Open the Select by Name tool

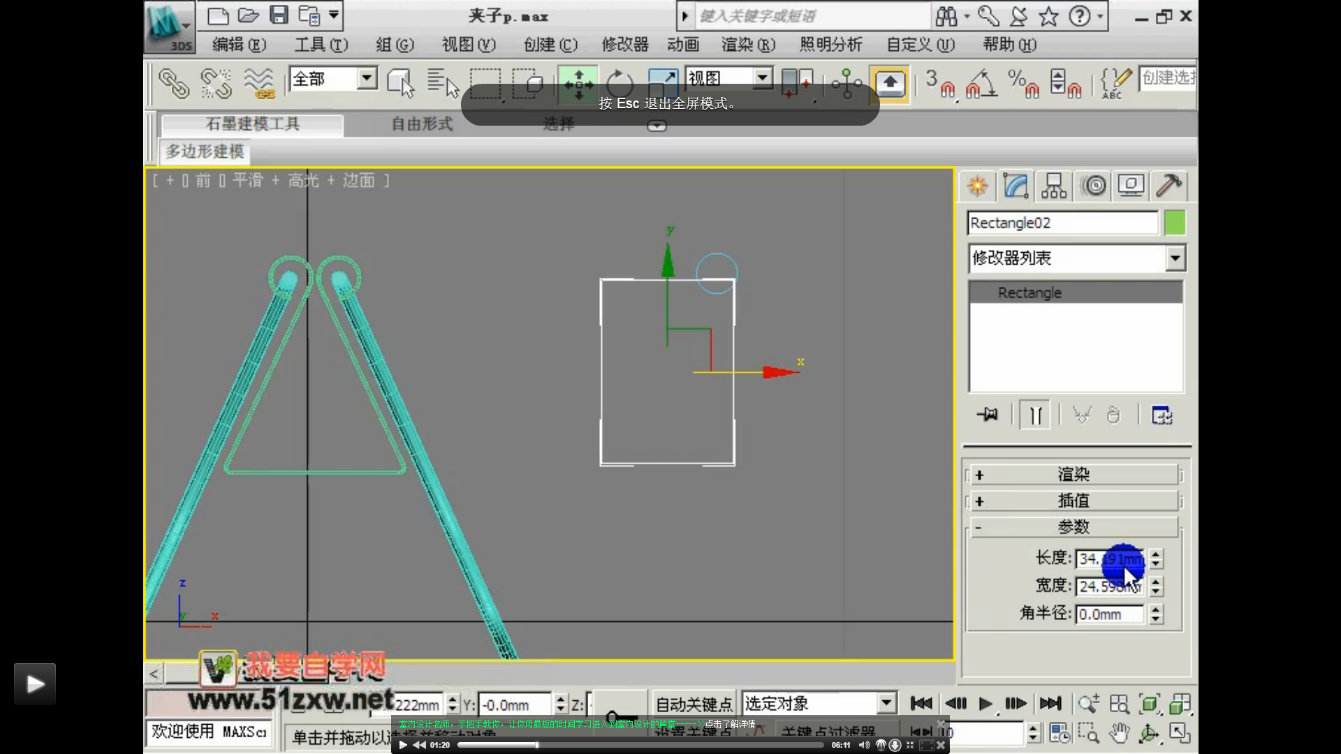[443, 84]
